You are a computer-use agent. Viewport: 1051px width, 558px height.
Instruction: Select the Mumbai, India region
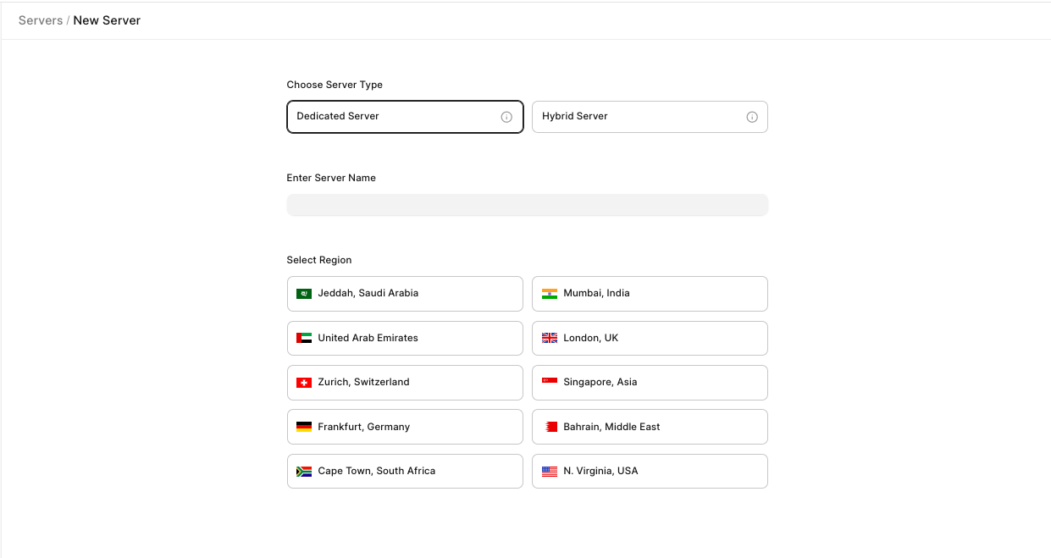coord(650,294)
